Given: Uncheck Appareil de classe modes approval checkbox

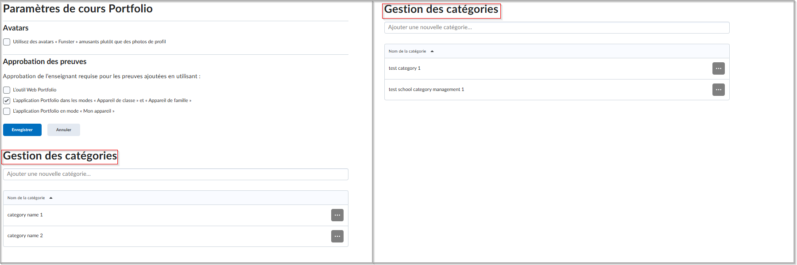Looking at the screenshot, I should (7, 101).
